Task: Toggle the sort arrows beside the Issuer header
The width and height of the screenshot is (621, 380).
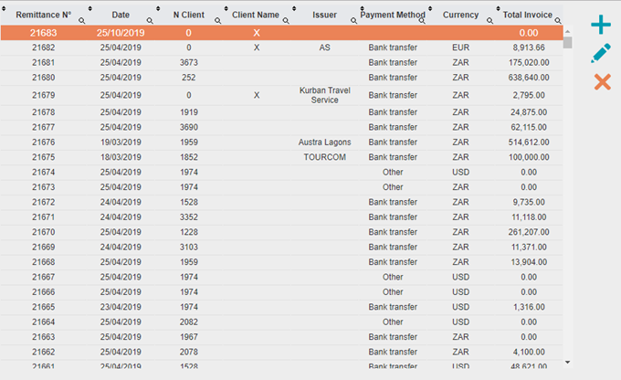Action: (294, 8)
